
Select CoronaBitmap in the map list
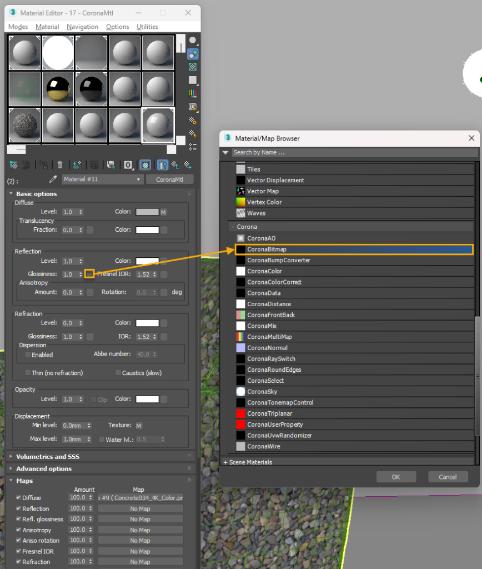pyautogui.click(x=354, y=249)
